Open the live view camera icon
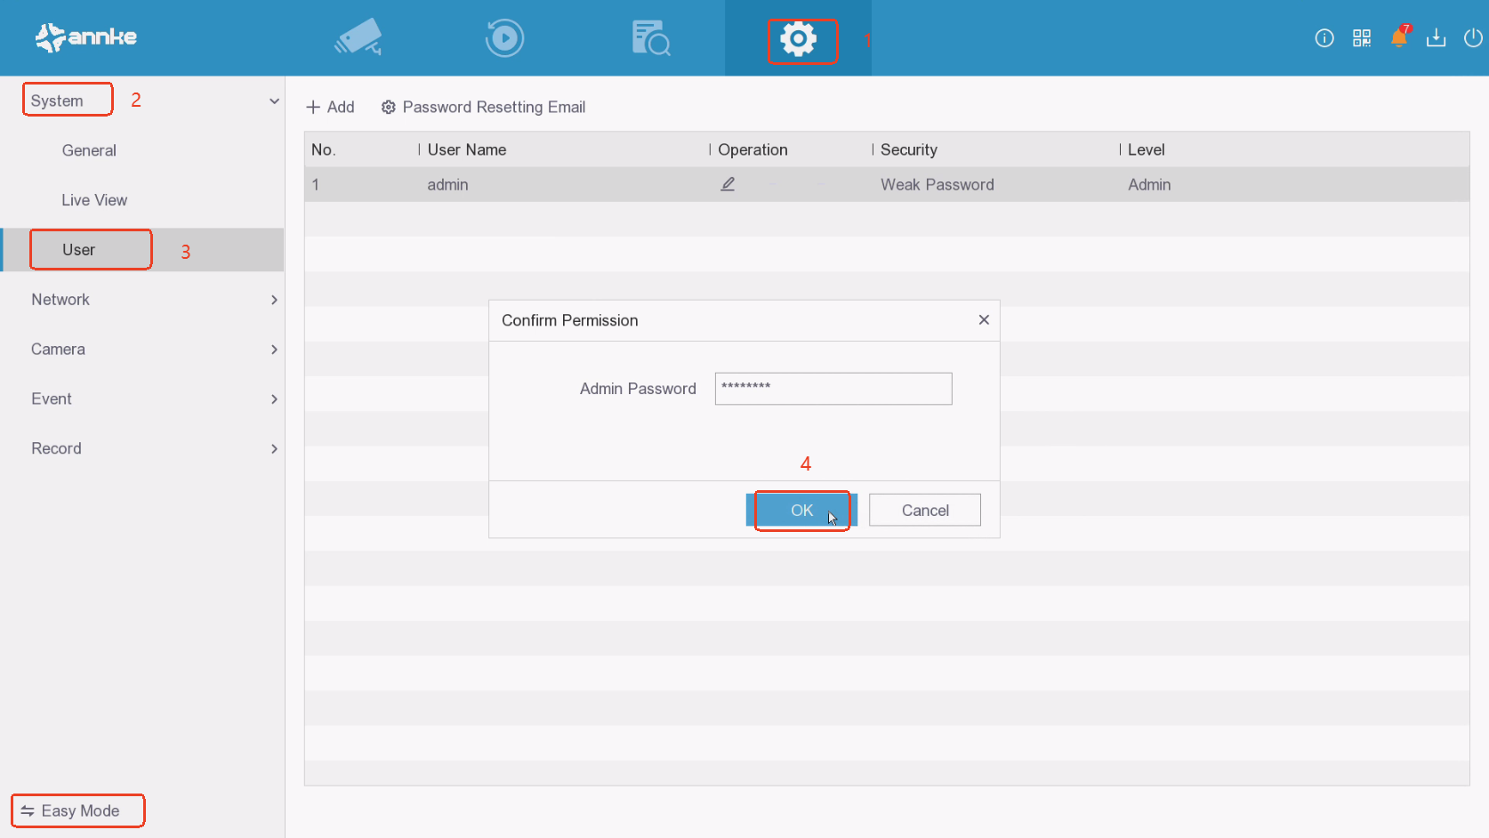This screenshot has width=1489, height=838. (x=358, y=38)
